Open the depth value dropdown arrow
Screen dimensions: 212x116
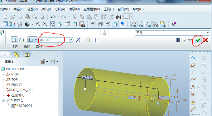[71, 40]
